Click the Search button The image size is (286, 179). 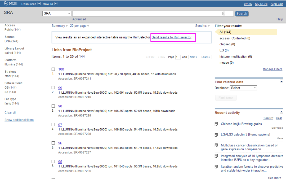coord(242,14)
